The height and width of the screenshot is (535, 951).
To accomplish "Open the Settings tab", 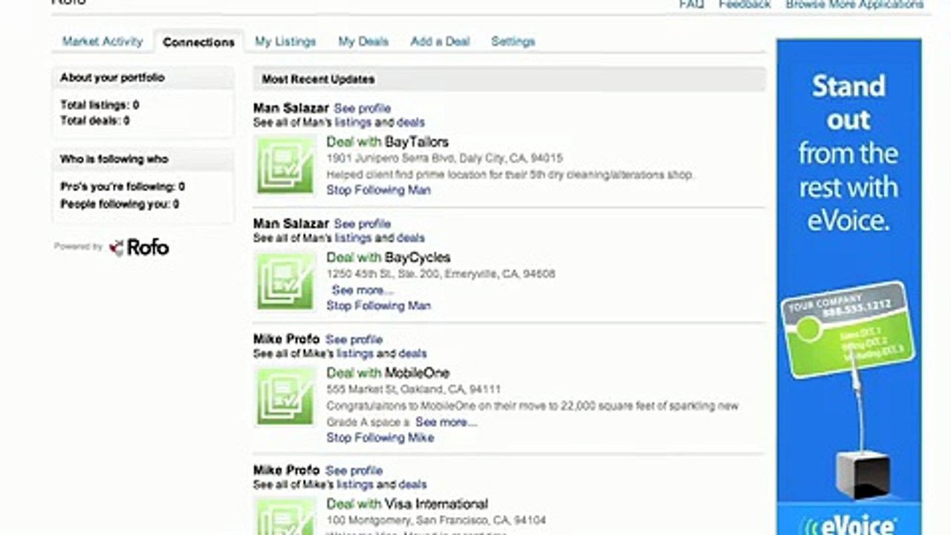I will coord(513,42).
